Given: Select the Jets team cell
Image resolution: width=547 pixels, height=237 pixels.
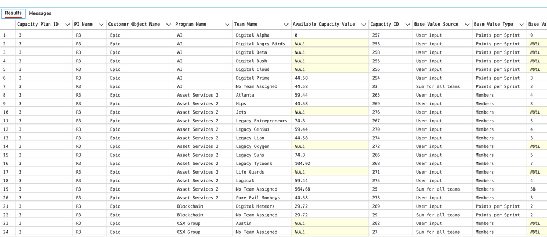Looking at the screenshot, I should pyautogui.click(x=262, y=112).
